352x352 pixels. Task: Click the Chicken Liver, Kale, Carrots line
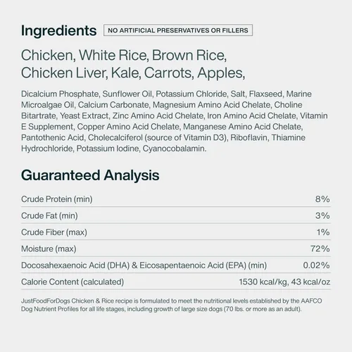point(133,73)
